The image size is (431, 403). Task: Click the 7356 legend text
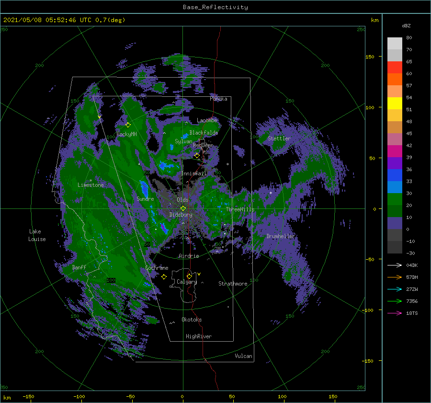pyautogui.click(x=412, y=301)
